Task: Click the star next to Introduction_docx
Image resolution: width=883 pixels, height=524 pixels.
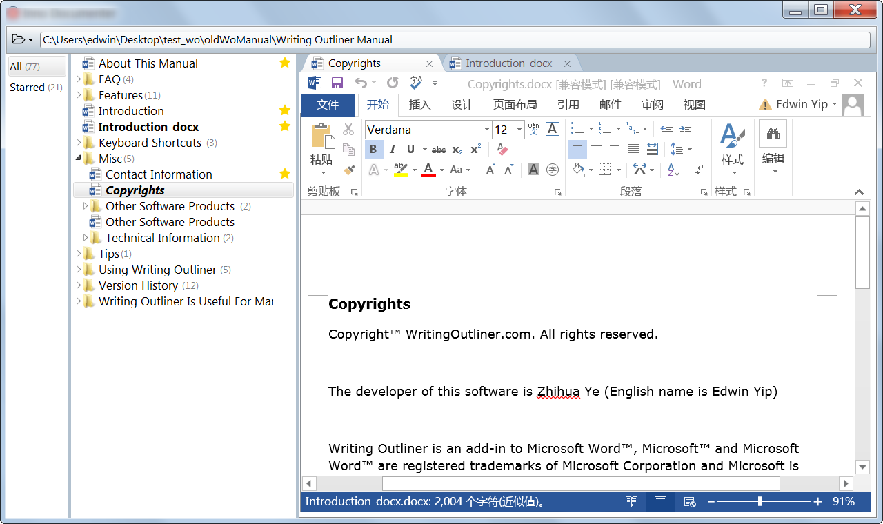Action: point(285,126)
